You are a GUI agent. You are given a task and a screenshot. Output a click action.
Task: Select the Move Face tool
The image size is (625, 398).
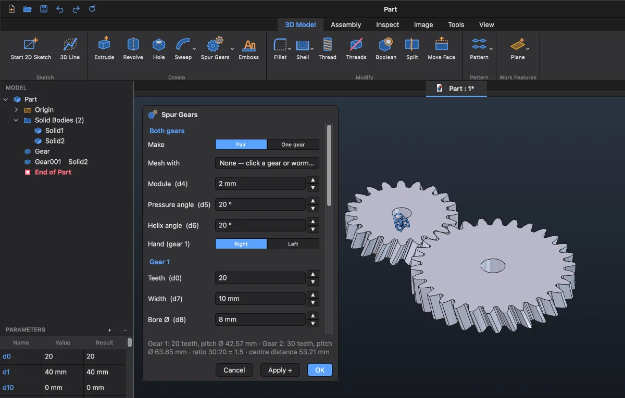pyautogui.click(x=442, y=49)
